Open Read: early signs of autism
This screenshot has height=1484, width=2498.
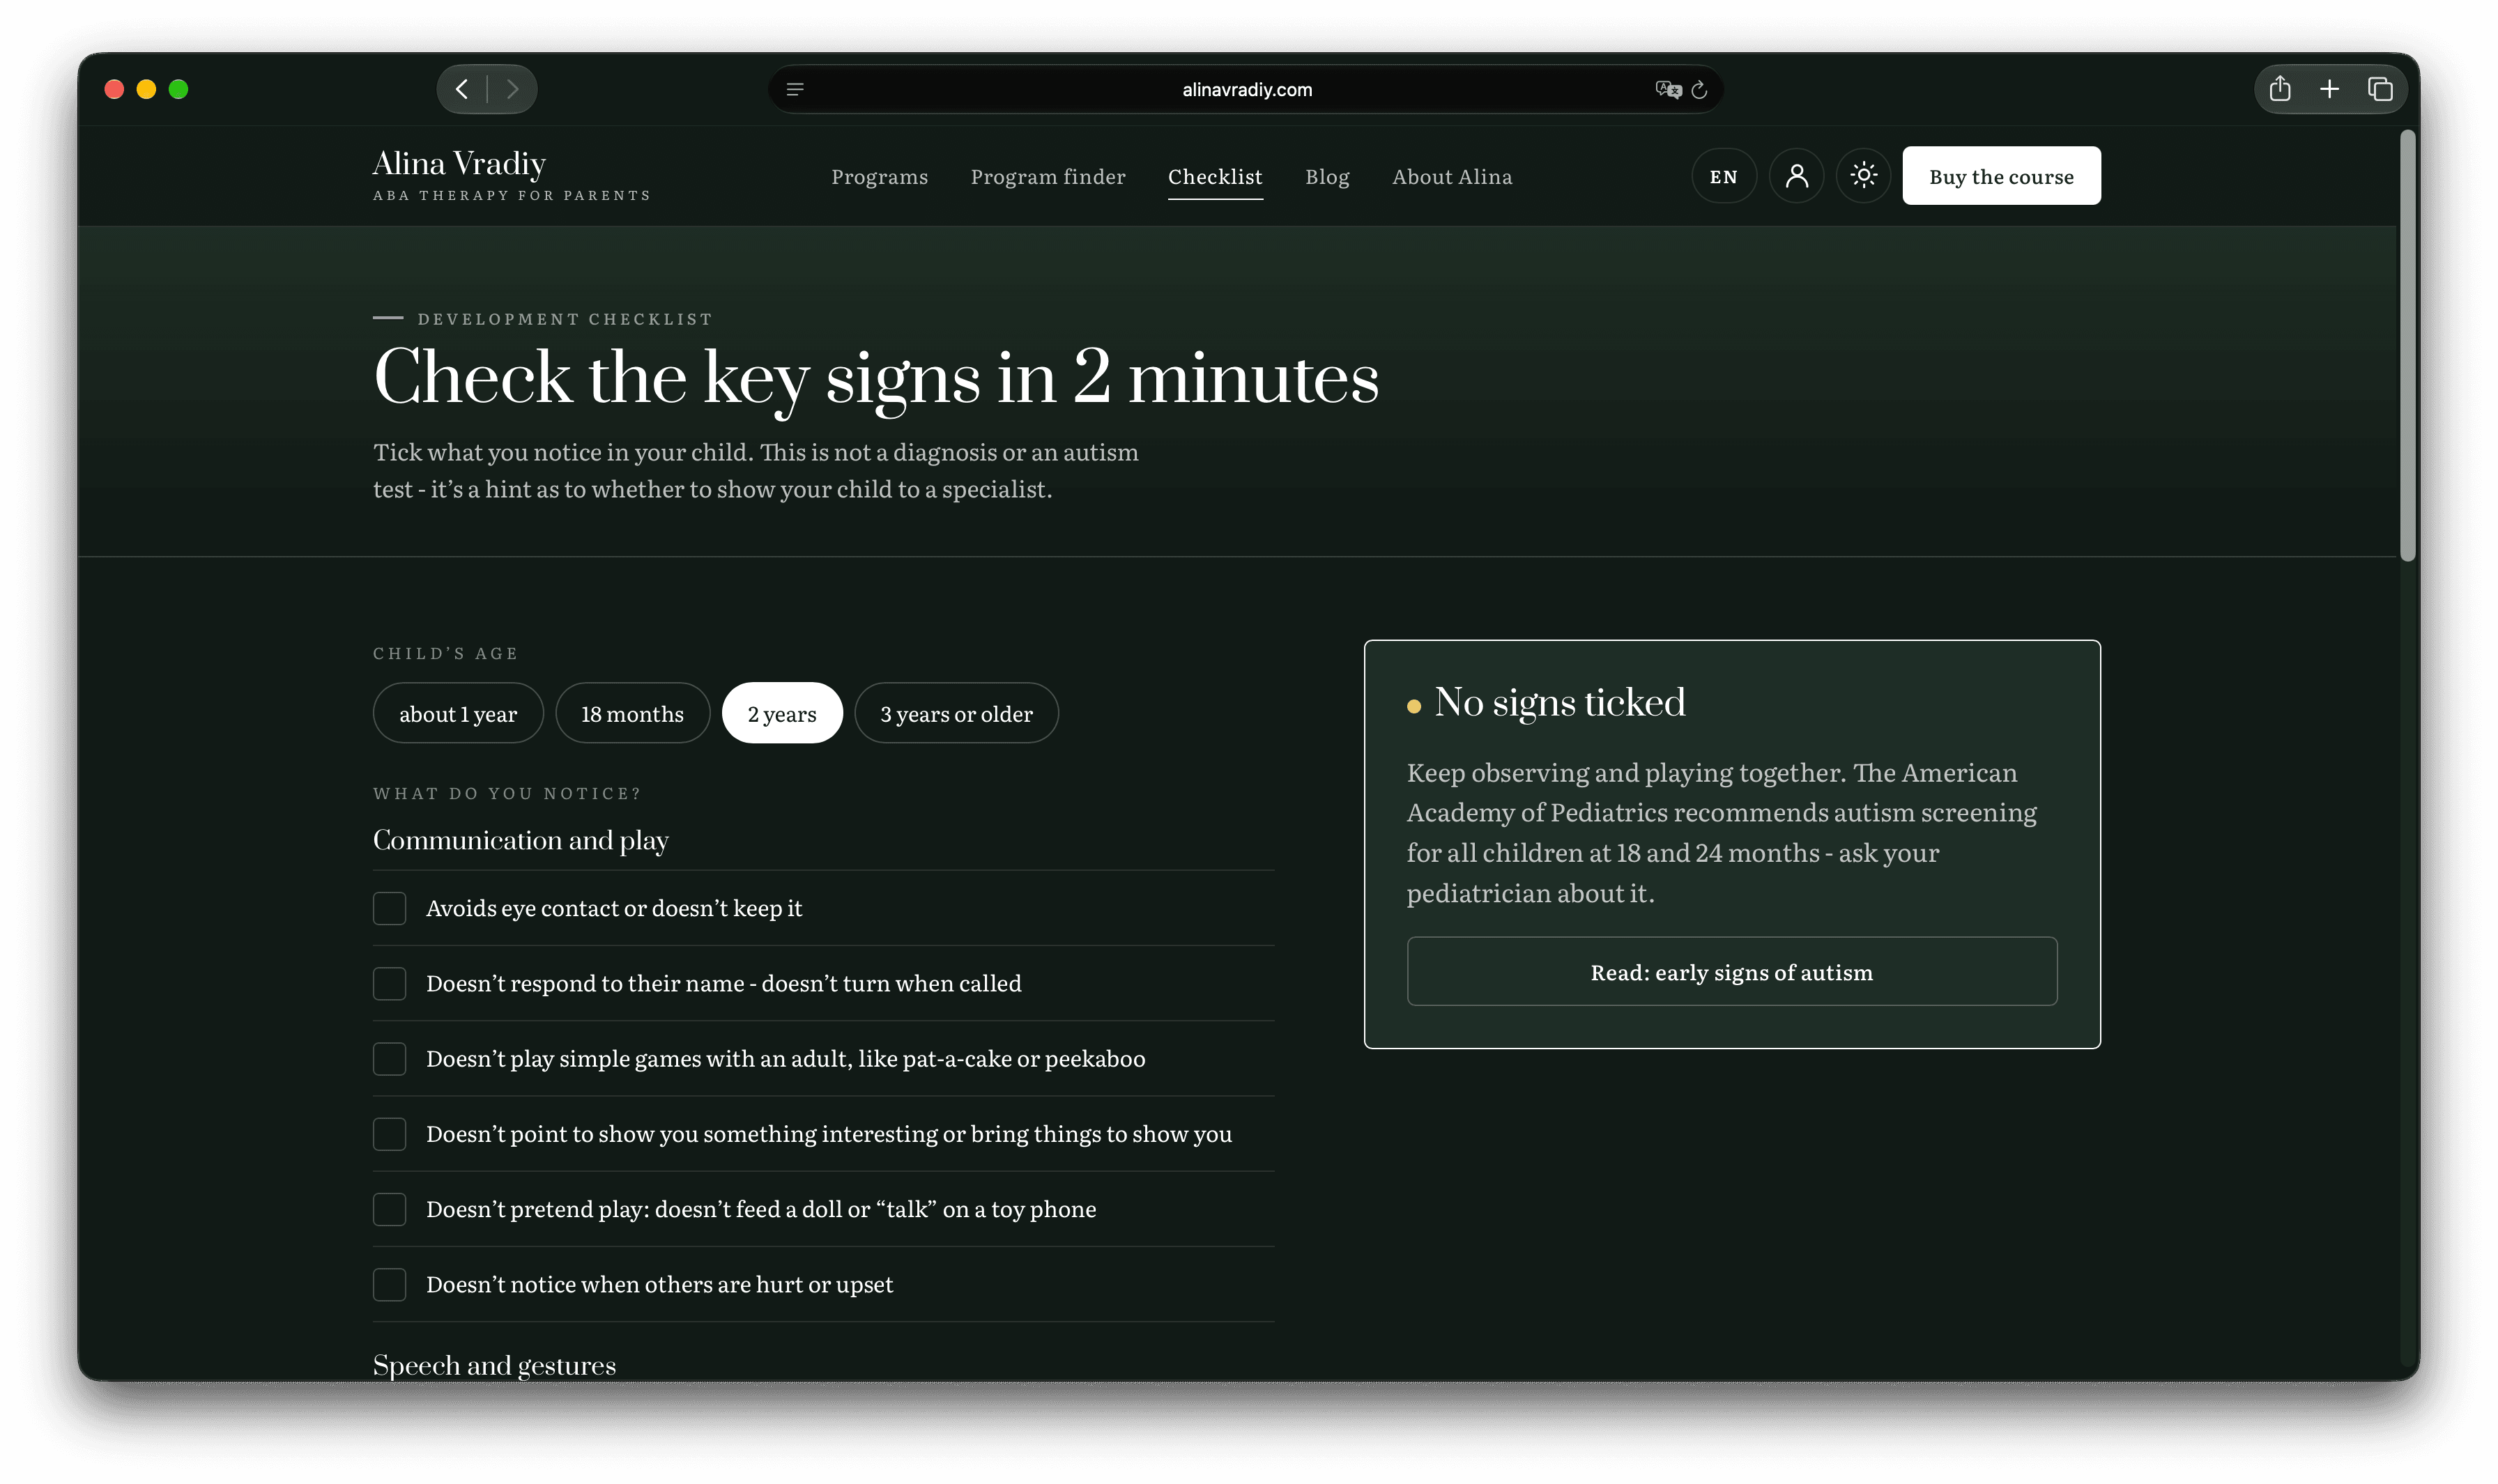click(x=1732, y=971)
